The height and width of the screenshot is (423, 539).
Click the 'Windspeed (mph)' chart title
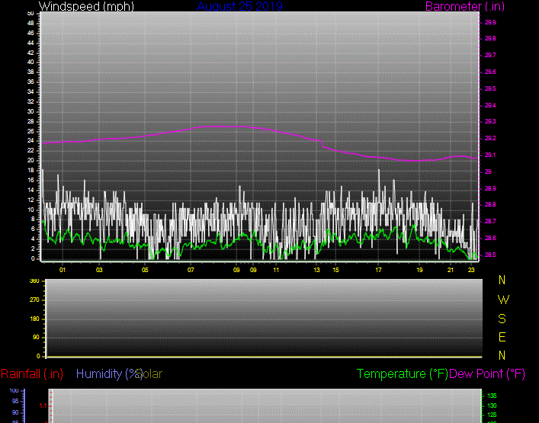86,6
